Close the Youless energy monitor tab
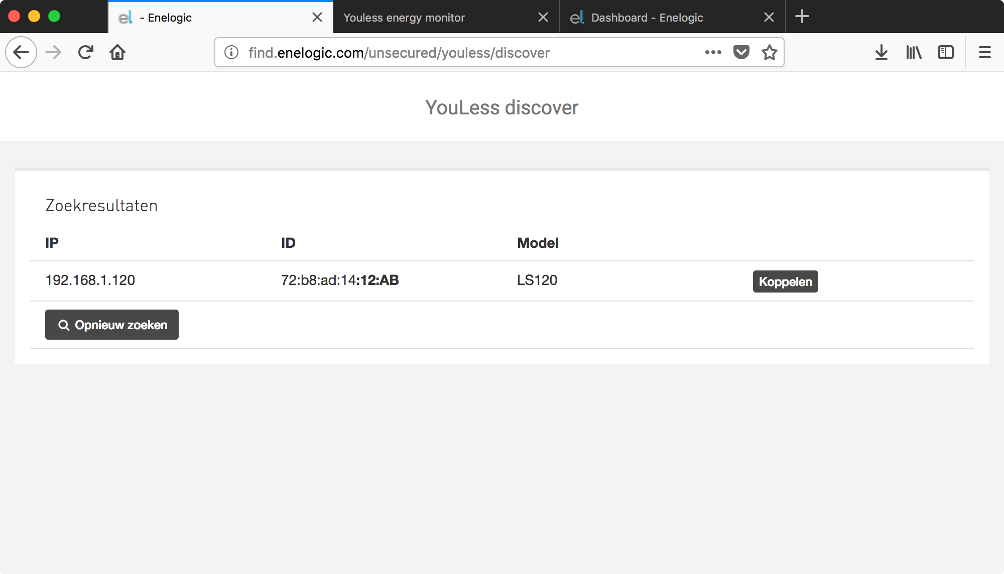This screenshot has width=1004, height=574. click(x=543, y=18)
